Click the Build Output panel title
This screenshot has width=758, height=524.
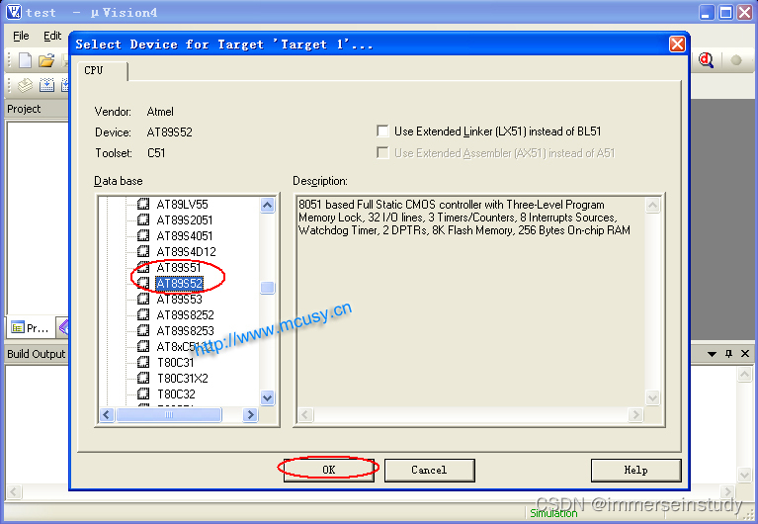pos(36,354)
